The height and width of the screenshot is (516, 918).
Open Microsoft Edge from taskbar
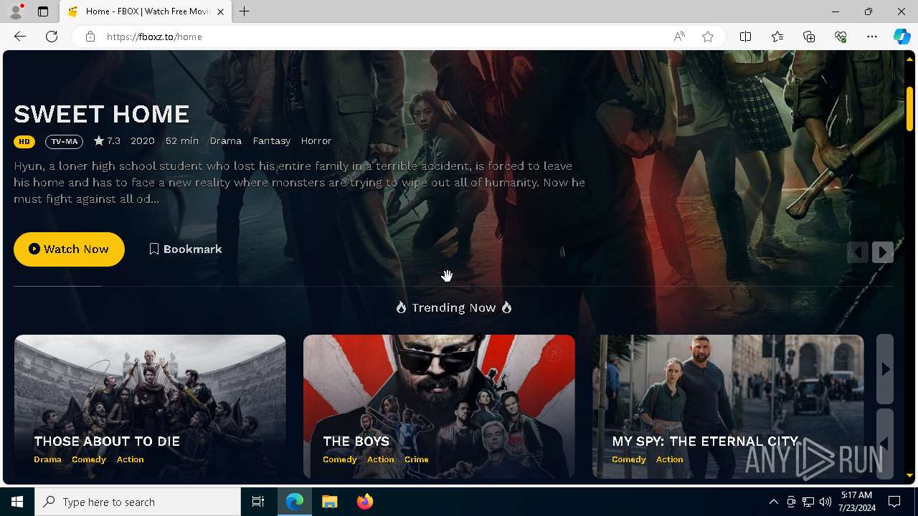pos(295,502)
